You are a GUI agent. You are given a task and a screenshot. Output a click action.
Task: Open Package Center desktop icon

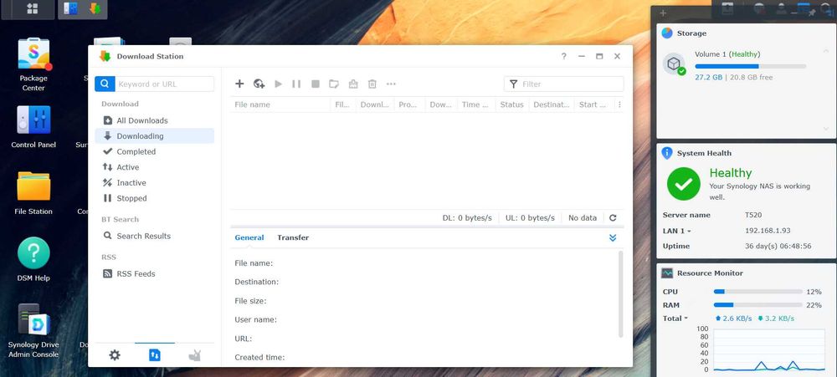point(33,64)
